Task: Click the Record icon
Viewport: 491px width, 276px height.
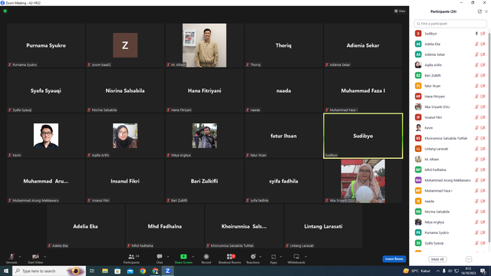Action: pyautogui.click(x=206, y=257)
